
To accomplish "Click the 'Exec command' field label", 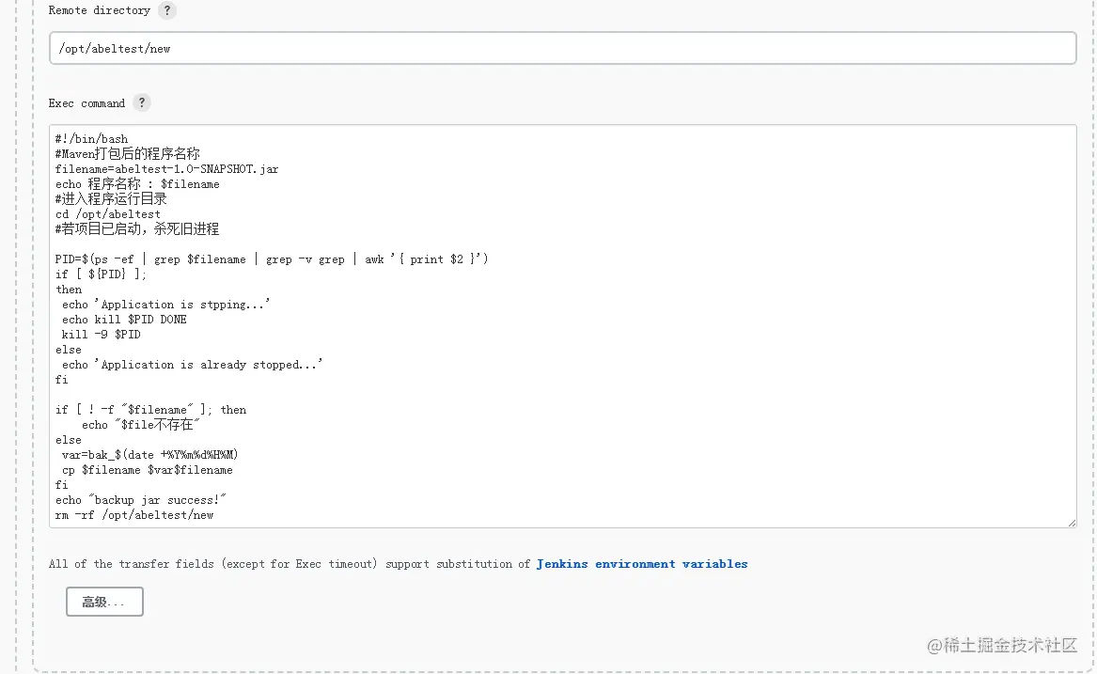I will click(86, 103).
